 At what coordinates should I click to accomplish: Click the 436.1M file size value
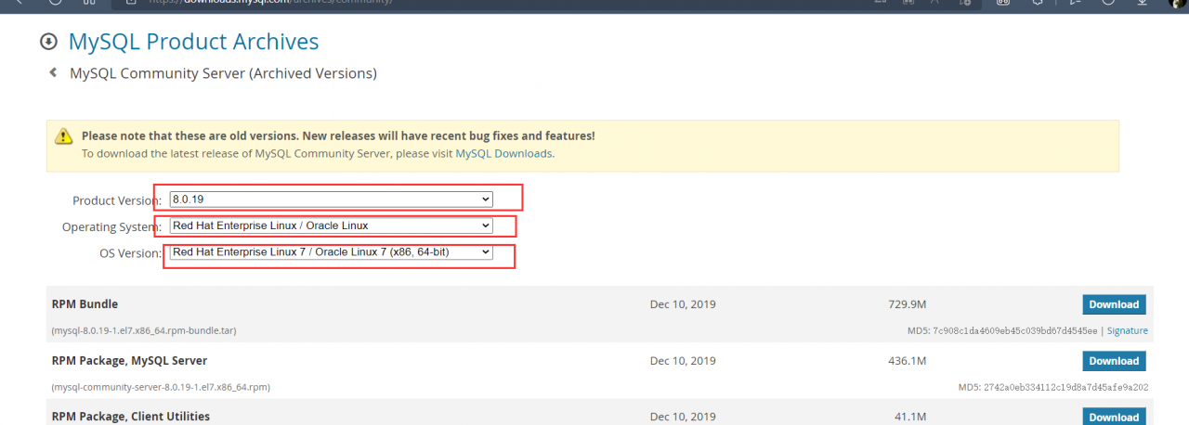tap(907, 361)
